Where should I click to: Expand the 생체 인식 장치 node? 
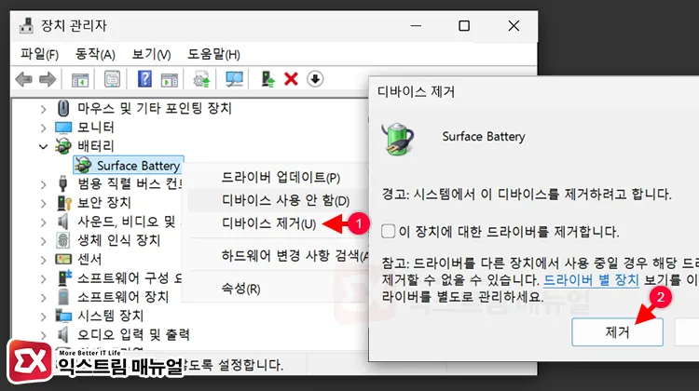click(x=43, y=241)
